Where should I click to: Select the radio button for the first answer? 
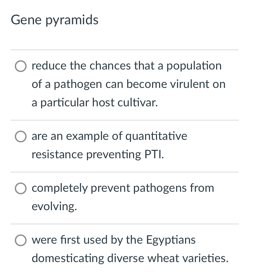coord(21,66)
